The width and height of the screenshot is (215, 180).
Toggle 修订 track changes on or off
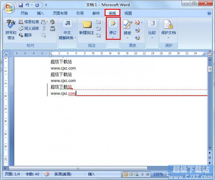113,27
